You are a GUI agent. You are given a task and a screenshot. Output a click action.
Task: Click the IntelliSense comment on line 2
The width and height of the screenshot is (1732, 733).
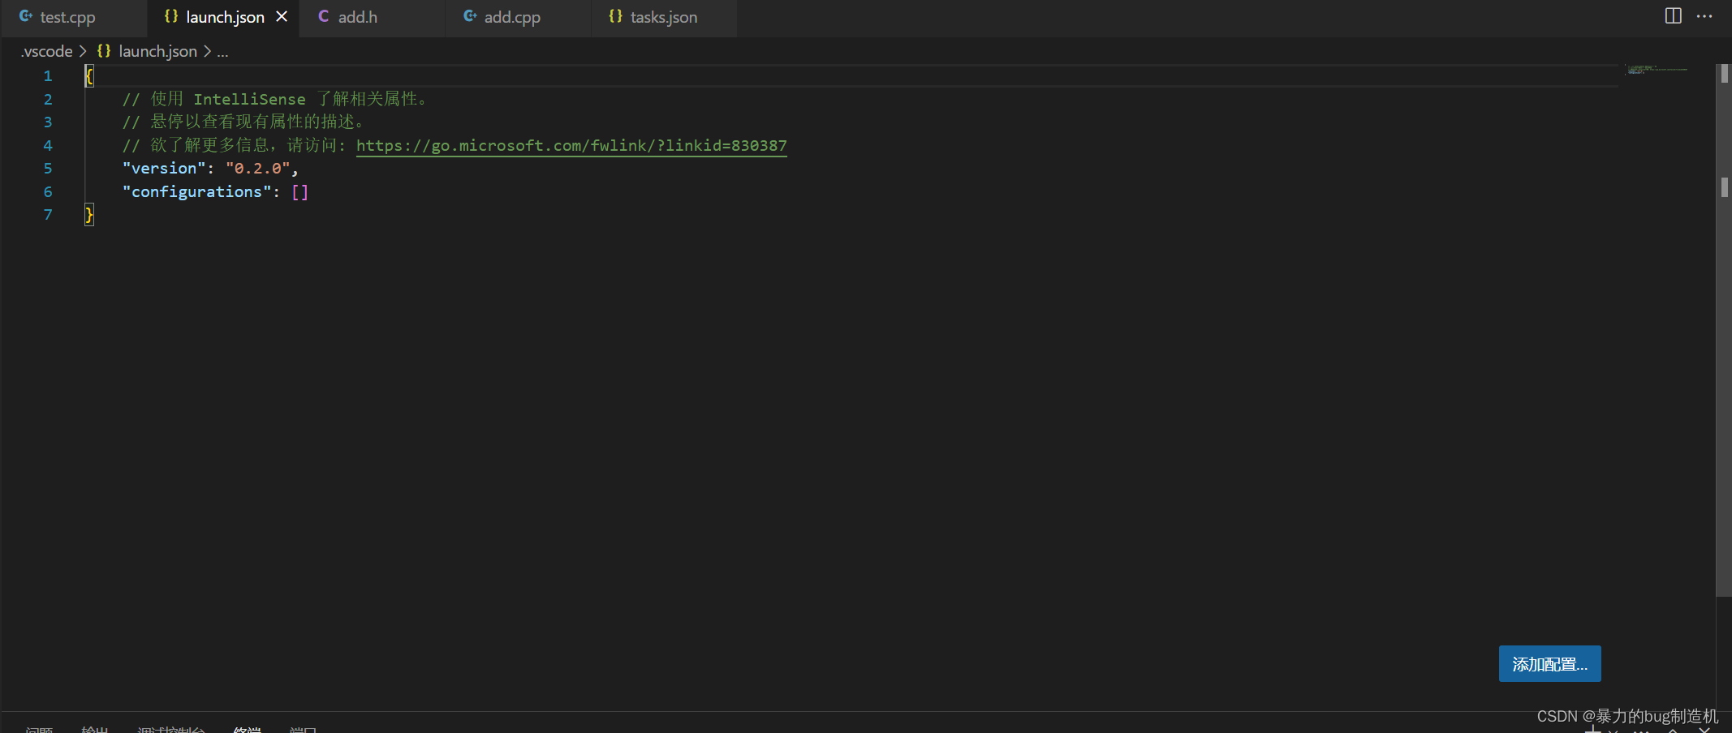point(275,99)
